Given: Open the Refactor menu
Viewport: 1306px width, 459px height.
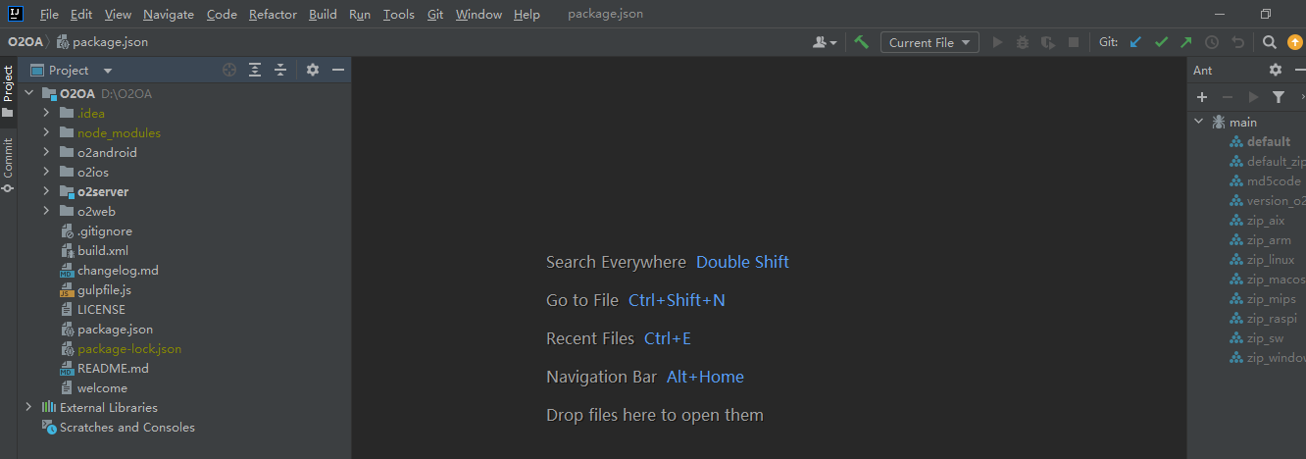Looking at the screenshot, I should 273,15.
